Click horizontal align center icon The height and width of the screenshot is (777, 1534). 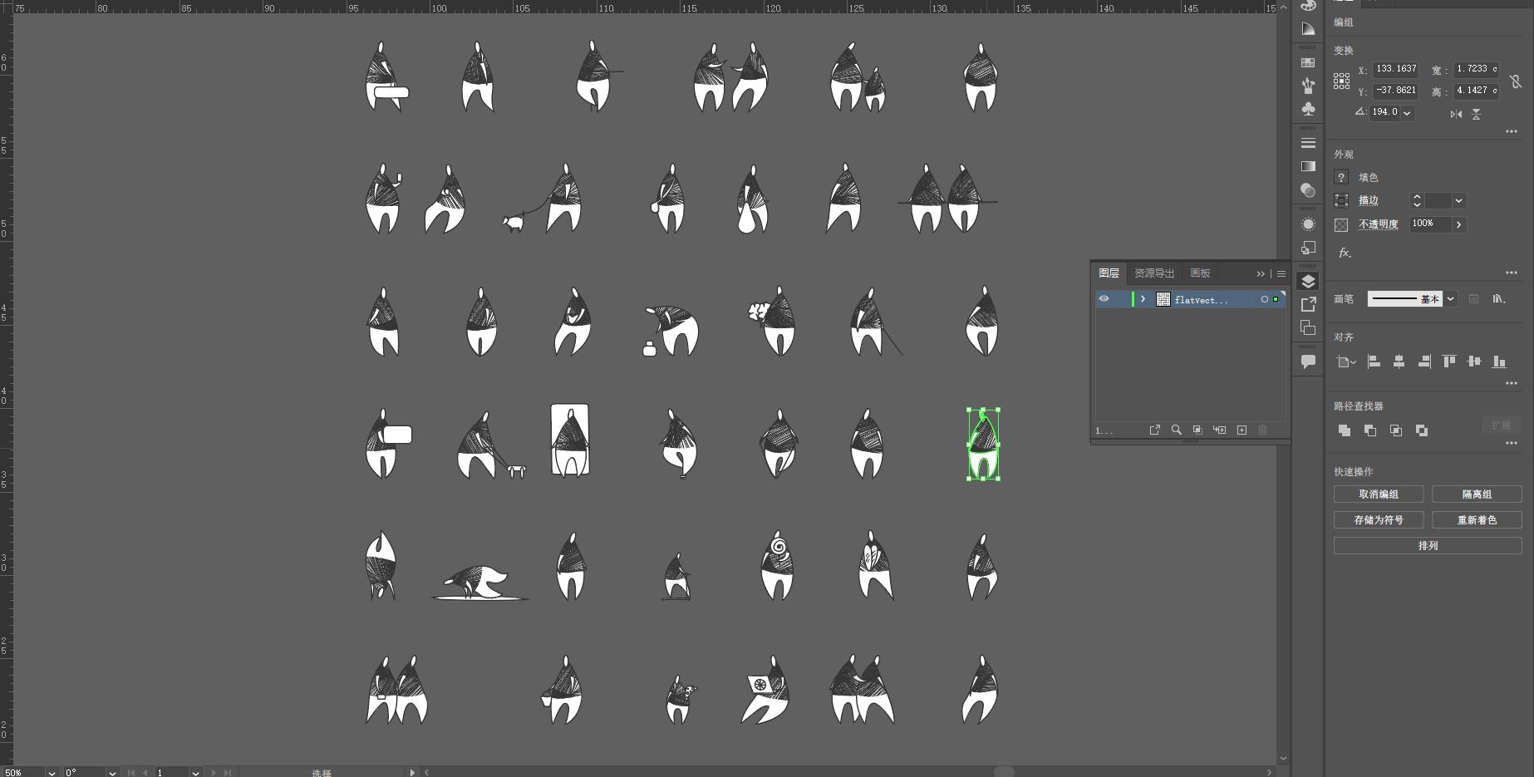pyautogui.click(x=1399, y=361)
